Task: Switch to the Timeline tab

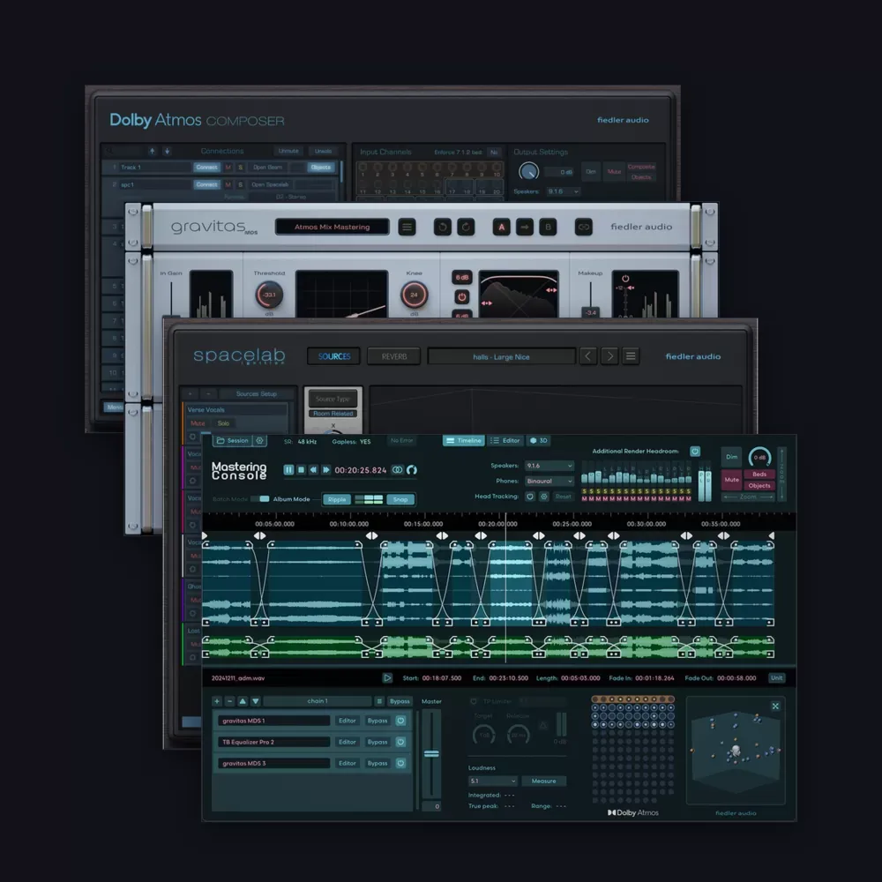Action: pyautogui.click(x=464, y=440)
